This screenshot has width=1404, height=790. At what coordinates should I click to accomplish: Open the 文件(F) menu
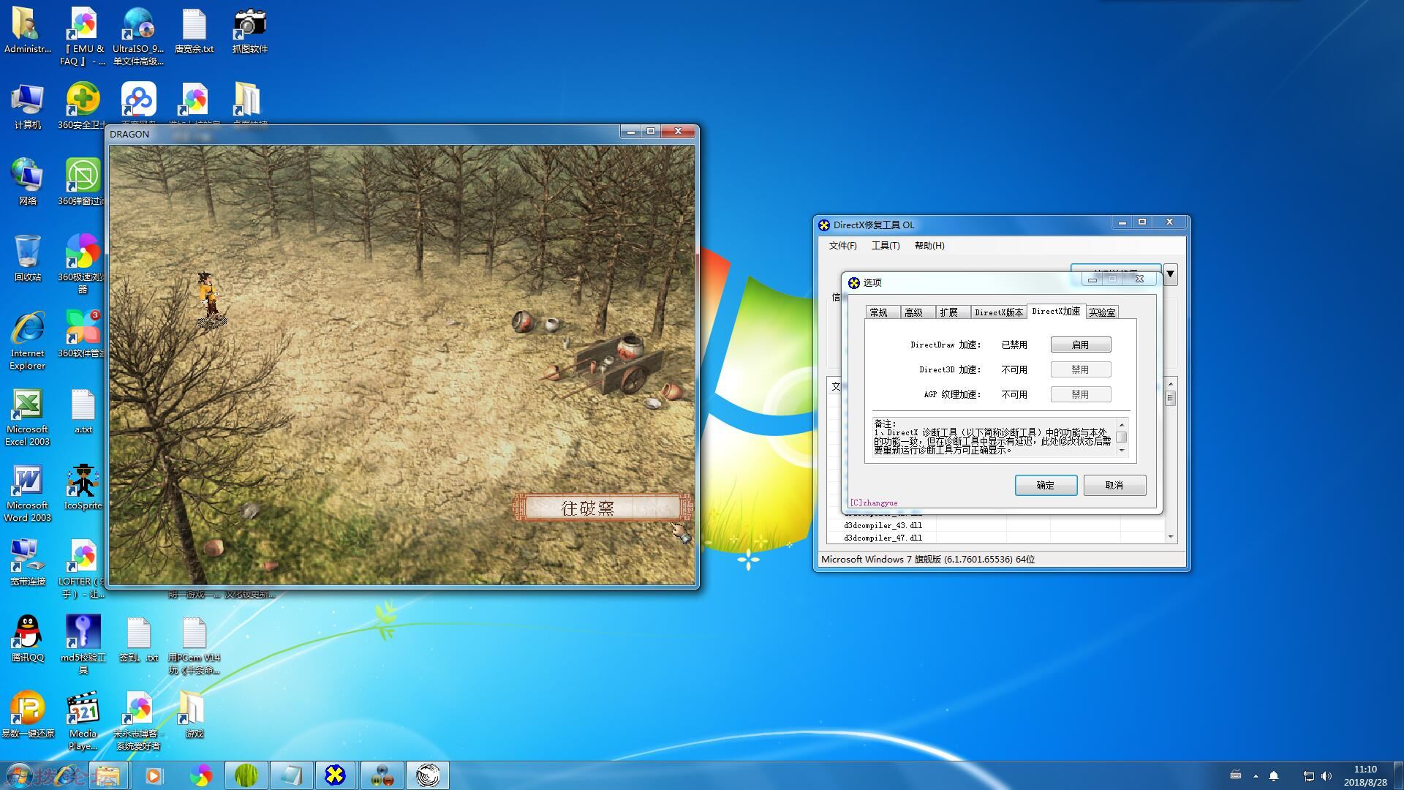click(x=842, y=246)
